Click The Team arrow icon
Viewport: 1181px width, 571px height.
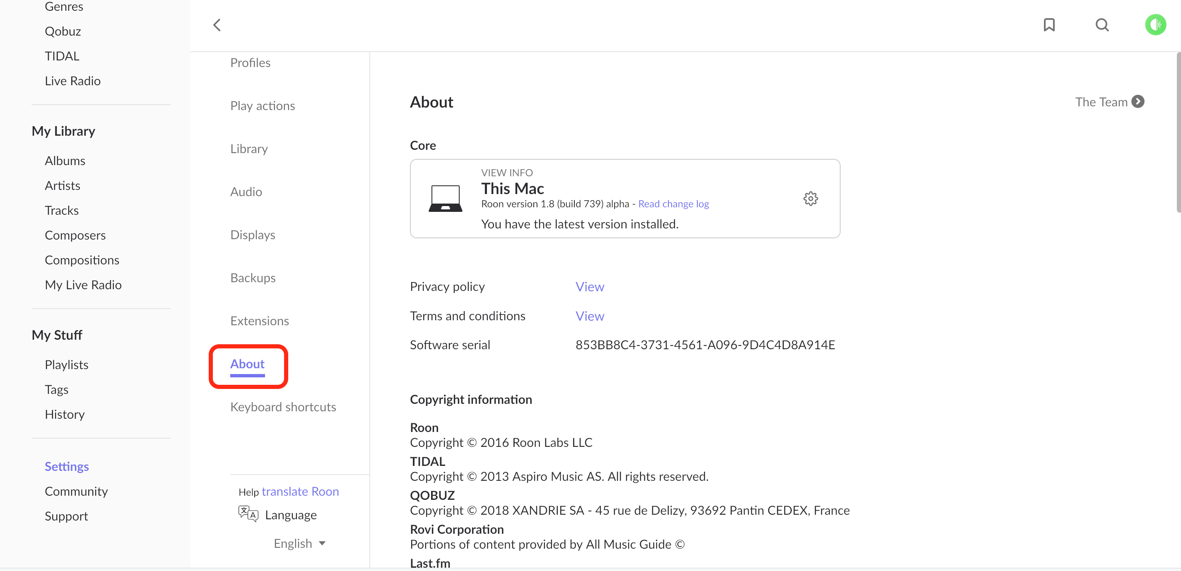click(1138, 101)
